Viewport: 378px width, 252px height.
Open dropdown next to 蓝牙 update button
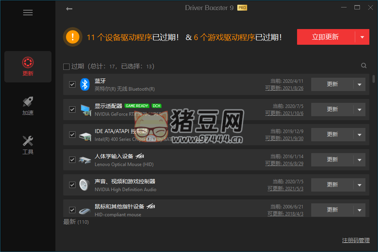(x=359, y=84)
